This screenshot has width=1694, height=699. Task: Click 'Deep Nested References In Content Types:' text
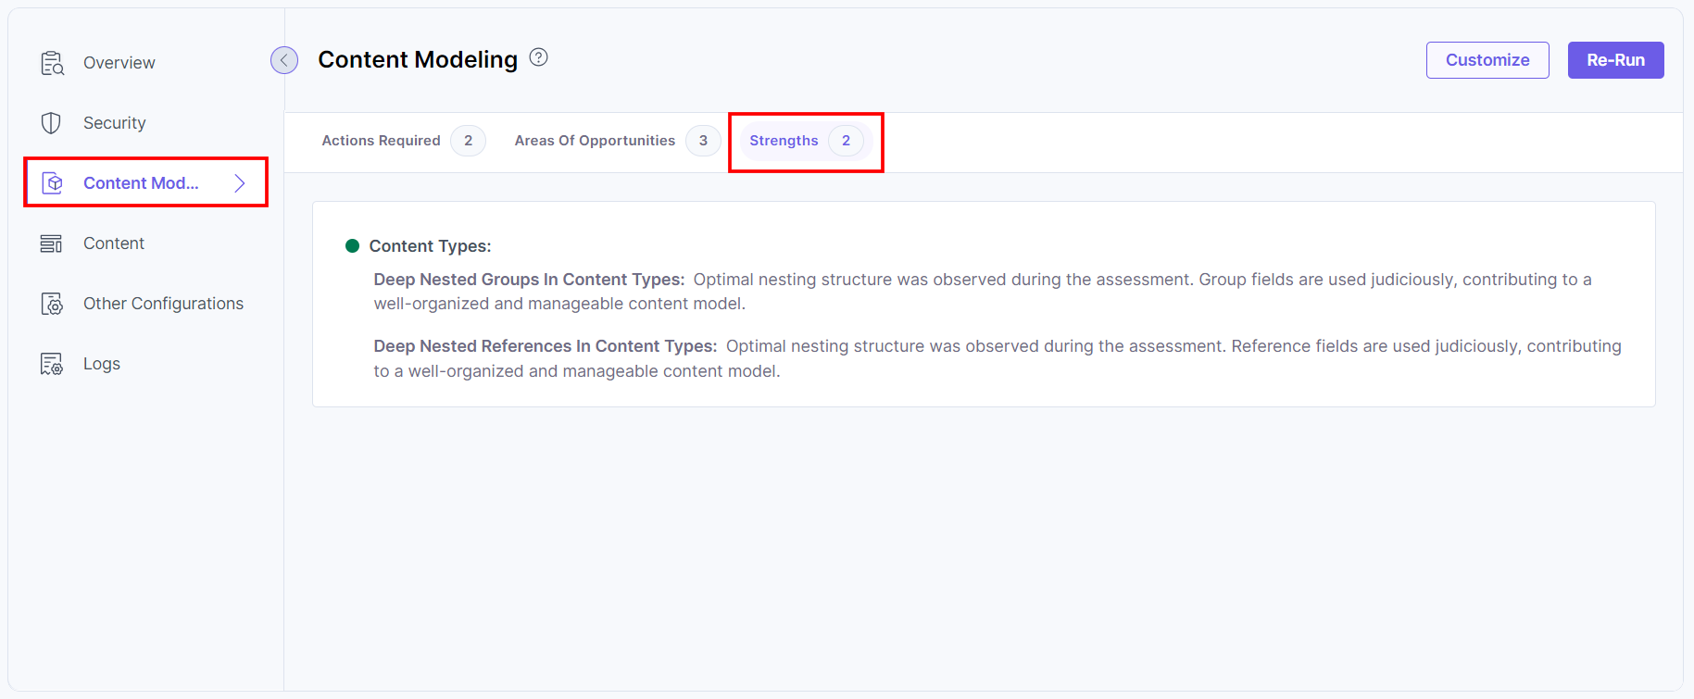[546, 346]
